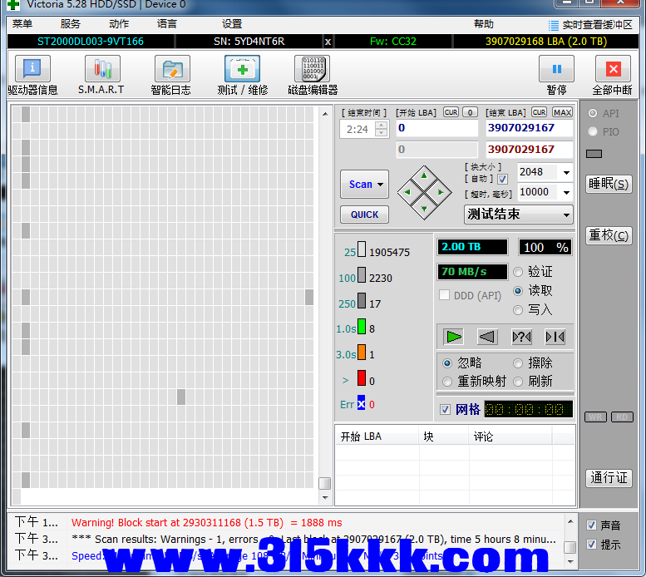Open the 智能日志 log icon
Screen dimensions: 646x577
[171, 70]
